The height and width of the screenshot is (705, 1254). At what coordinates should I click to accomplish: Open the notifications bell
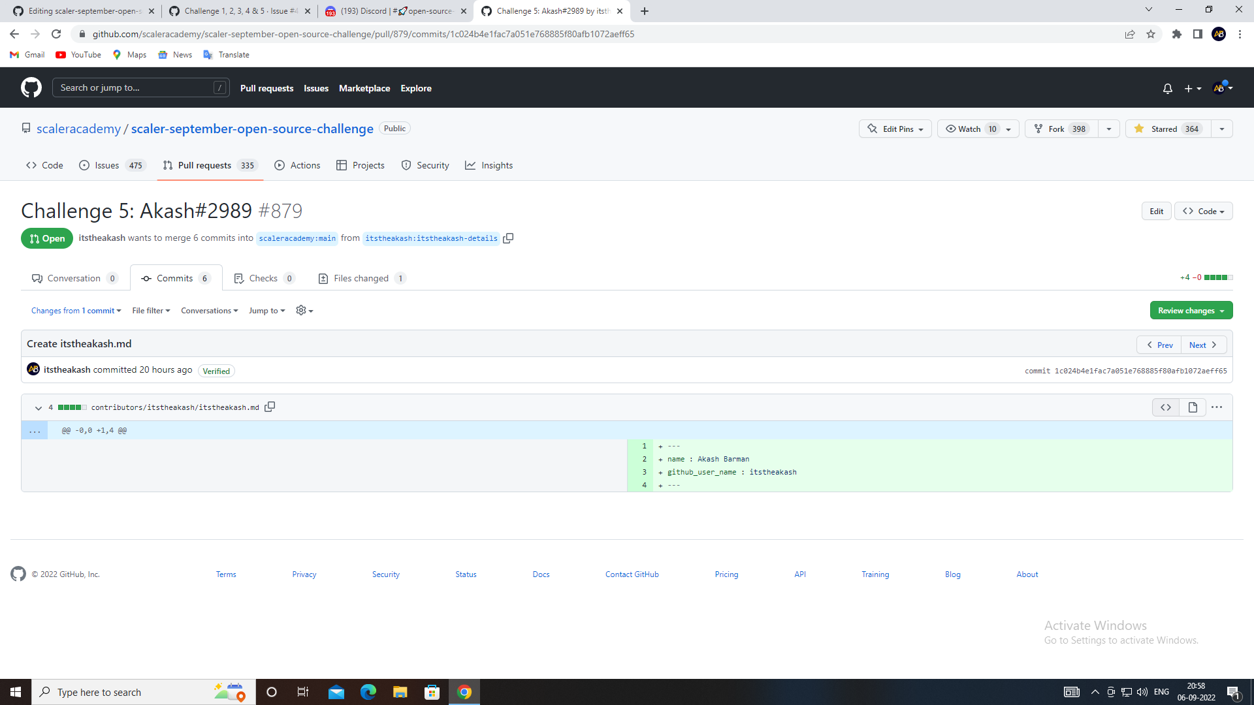pos(1168,88)
